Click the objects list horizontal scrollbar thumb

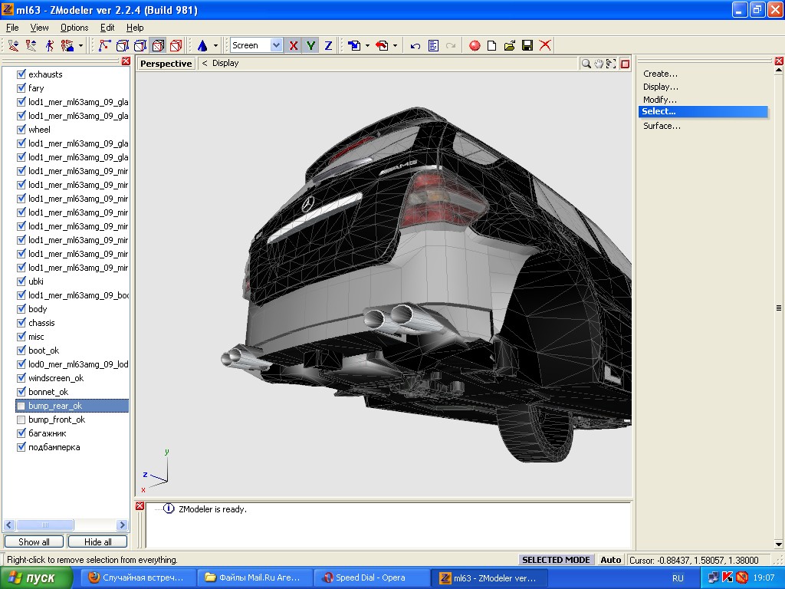[45, 525]
